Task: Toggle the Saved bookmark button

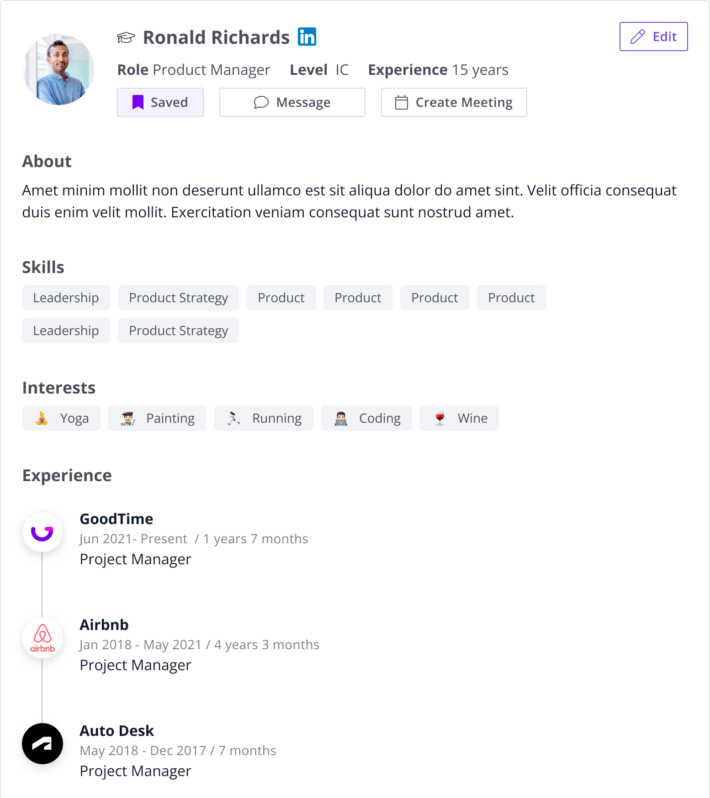Action: (x=160, y=102)
